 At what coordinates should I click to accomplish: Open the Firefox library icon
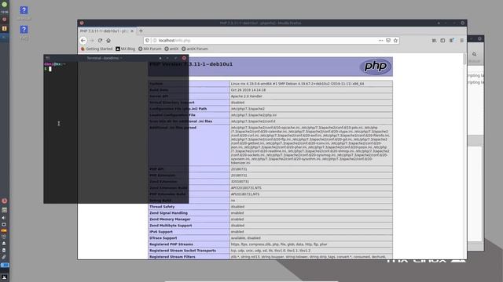click(x=434, y=41)
